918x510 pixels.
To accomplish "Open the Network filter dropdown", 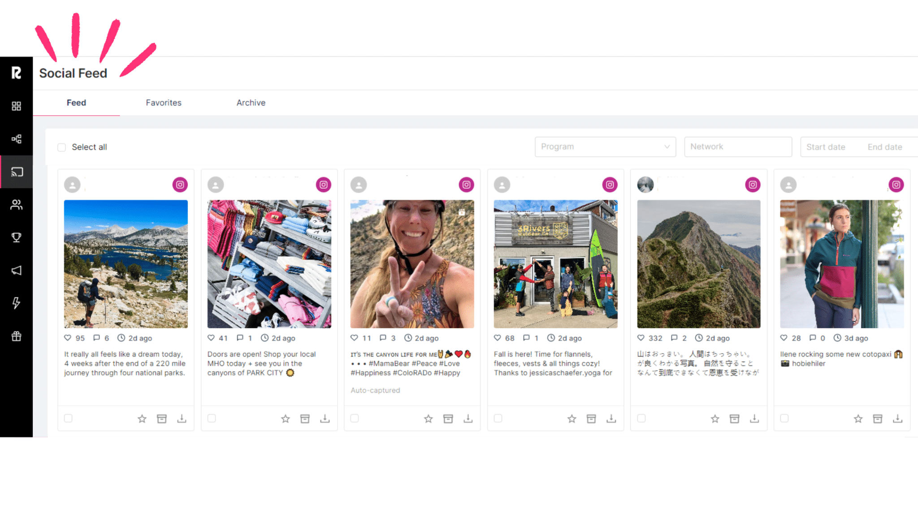I will point(738,147).
